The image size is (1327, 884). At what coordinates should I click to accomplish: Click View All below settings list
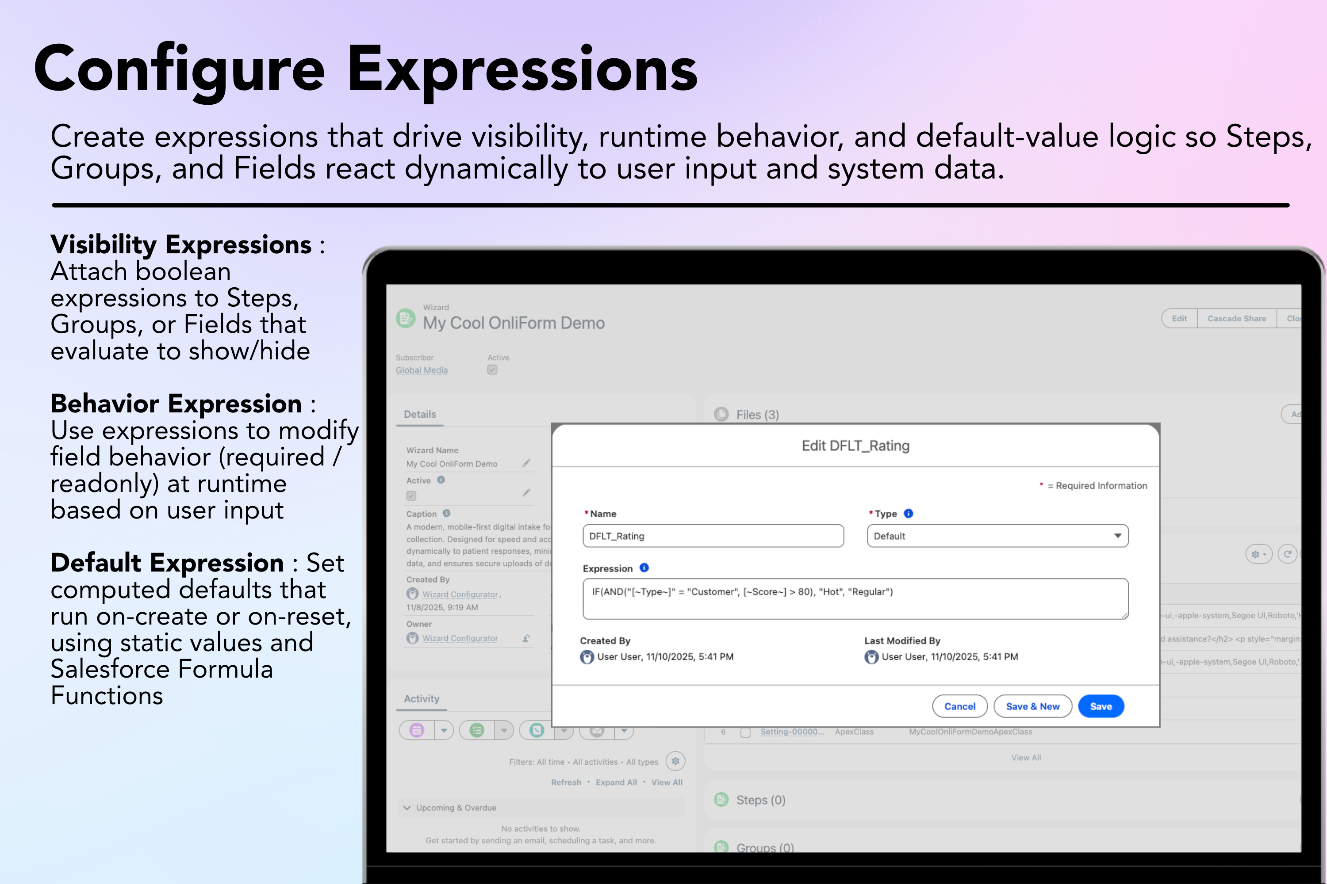1026,757
